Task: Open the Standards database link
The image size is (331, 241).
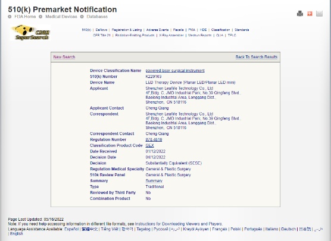Action: [242, 30]
